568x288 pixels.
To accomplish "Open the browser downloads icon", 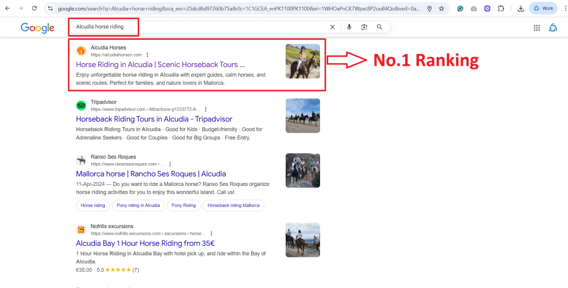I will [x=520, y=9].
